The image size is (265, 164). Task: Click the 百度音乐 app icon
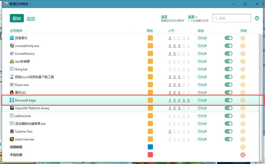click(x=12, y=38)
